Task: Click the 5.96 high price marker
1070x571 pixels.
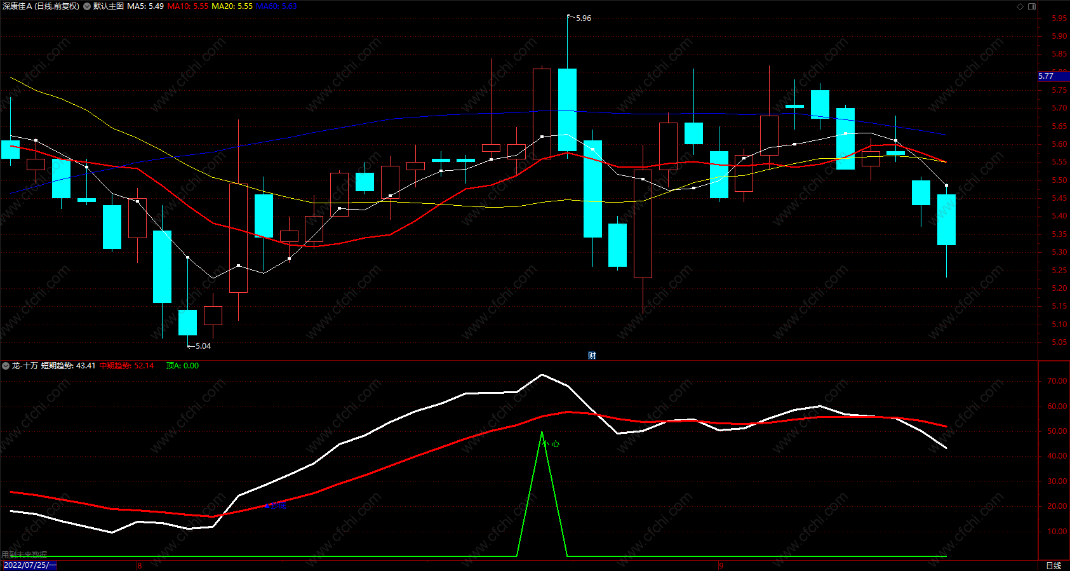Action: (x=583, y=18)
